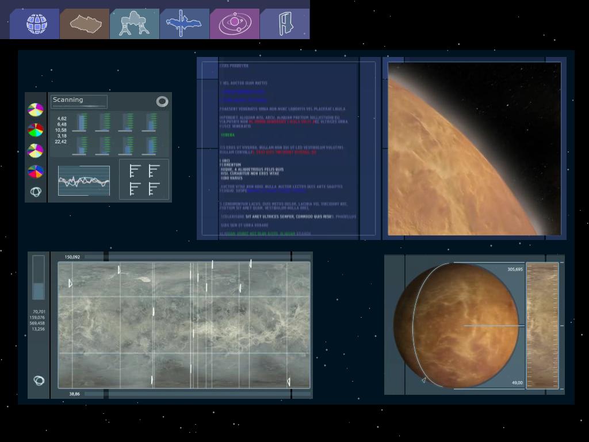Image resolution: width=589 pixels, height=442 pixels.
Task: Open the satellite station tab icon
Action: coord(185,24)
